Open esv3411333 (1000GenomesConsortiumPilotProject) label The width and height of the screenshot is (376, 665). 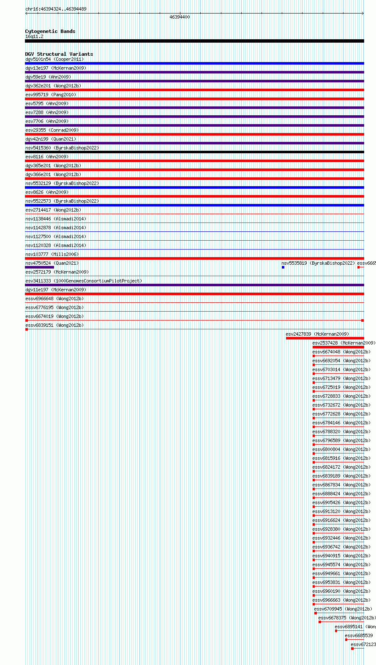point(84,281)
